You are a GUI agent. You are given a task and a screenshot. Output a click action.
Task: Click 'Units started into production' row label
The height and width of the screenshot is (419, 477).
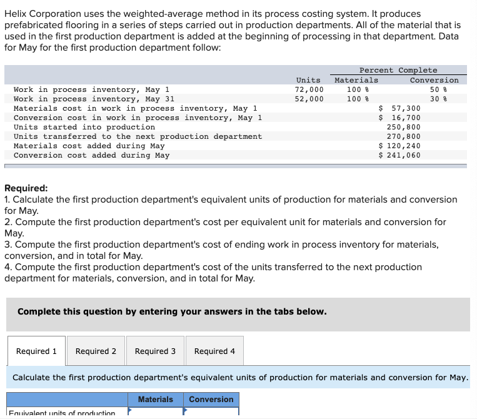point(84,127)
